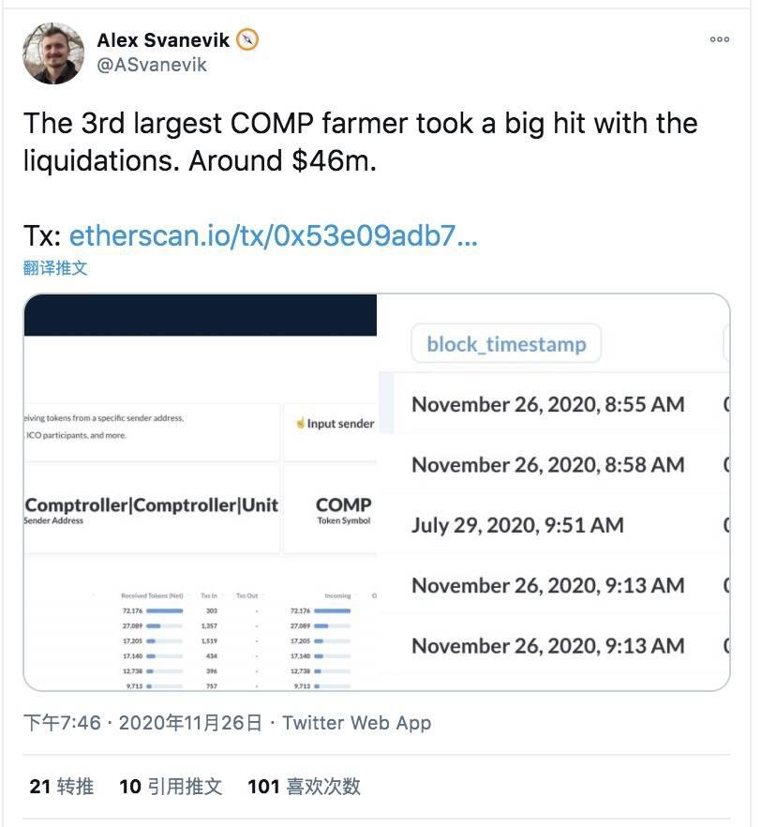This screenshot has height=827, width=776.
Task: Click the 72,176 received tokens bar
Action: (164, 610)
